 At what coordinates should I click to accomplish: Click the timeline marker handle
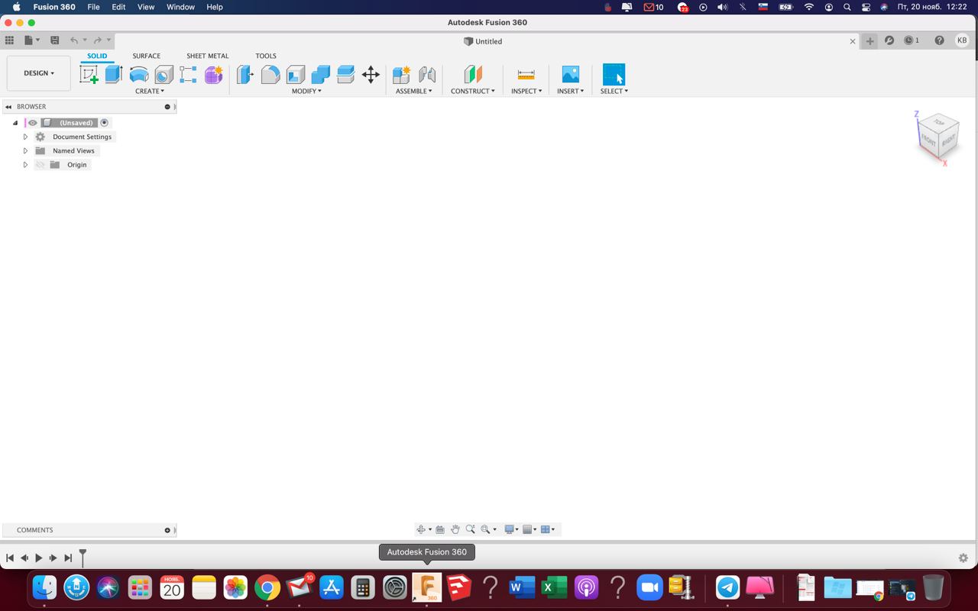click(83, 558)
